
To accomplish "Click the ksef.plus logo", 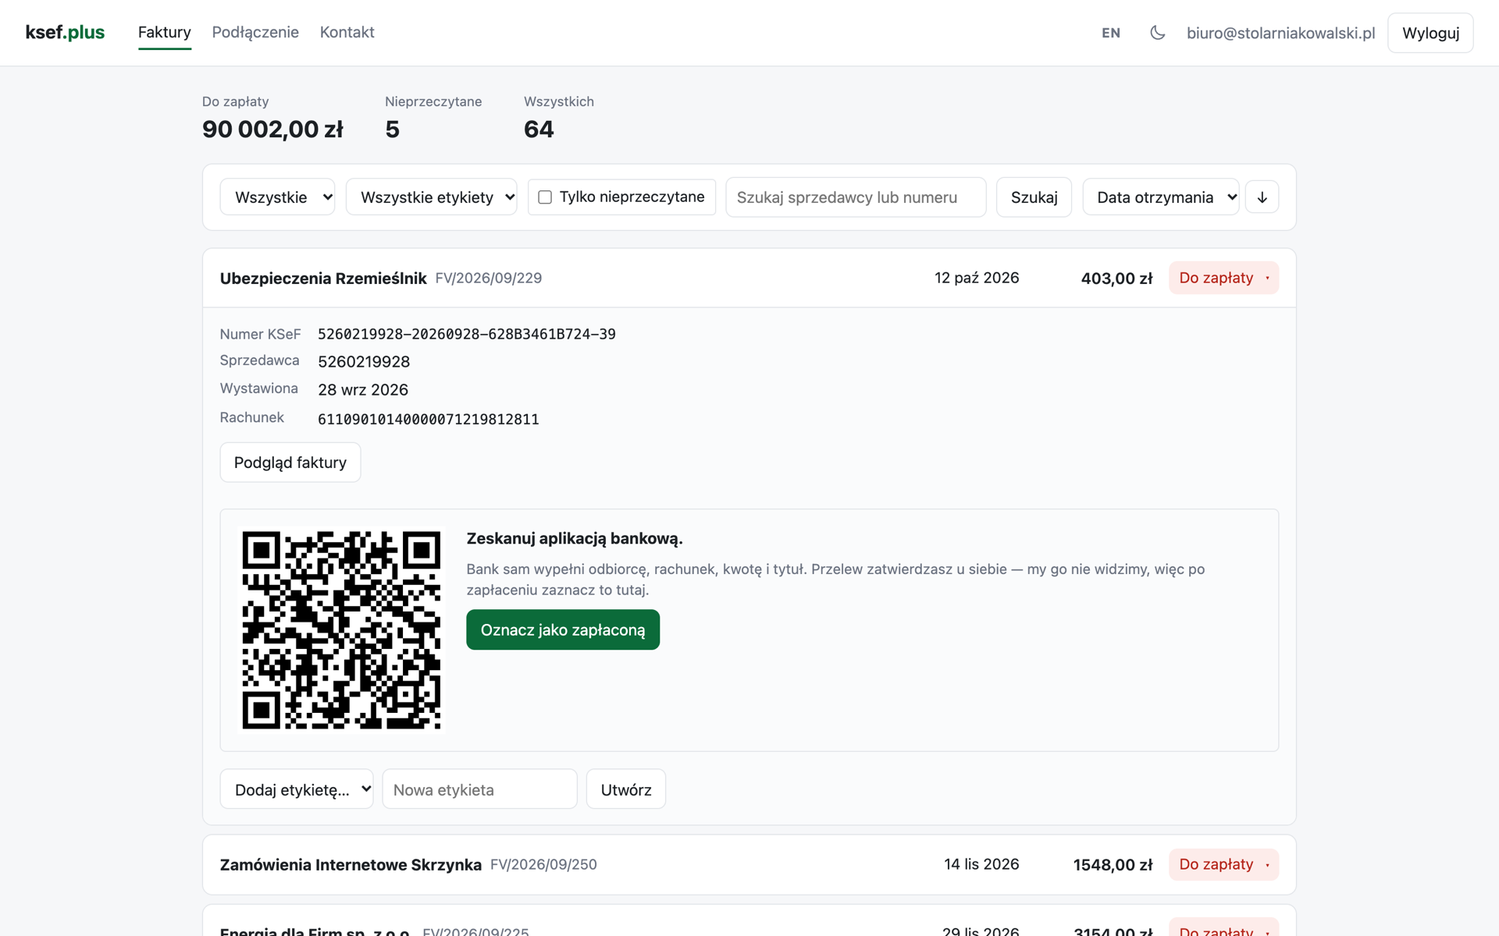I will point(65,33).
